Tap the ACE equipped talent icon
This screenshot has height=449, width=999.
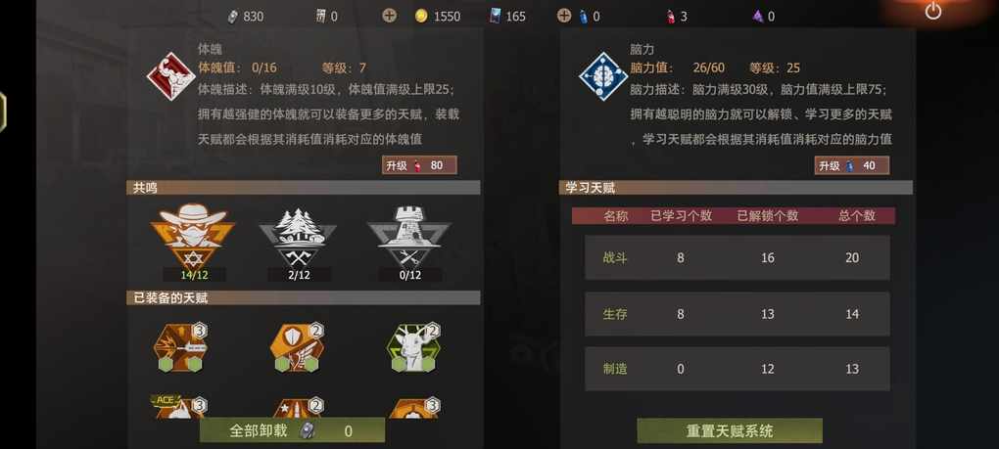point(178,407)
